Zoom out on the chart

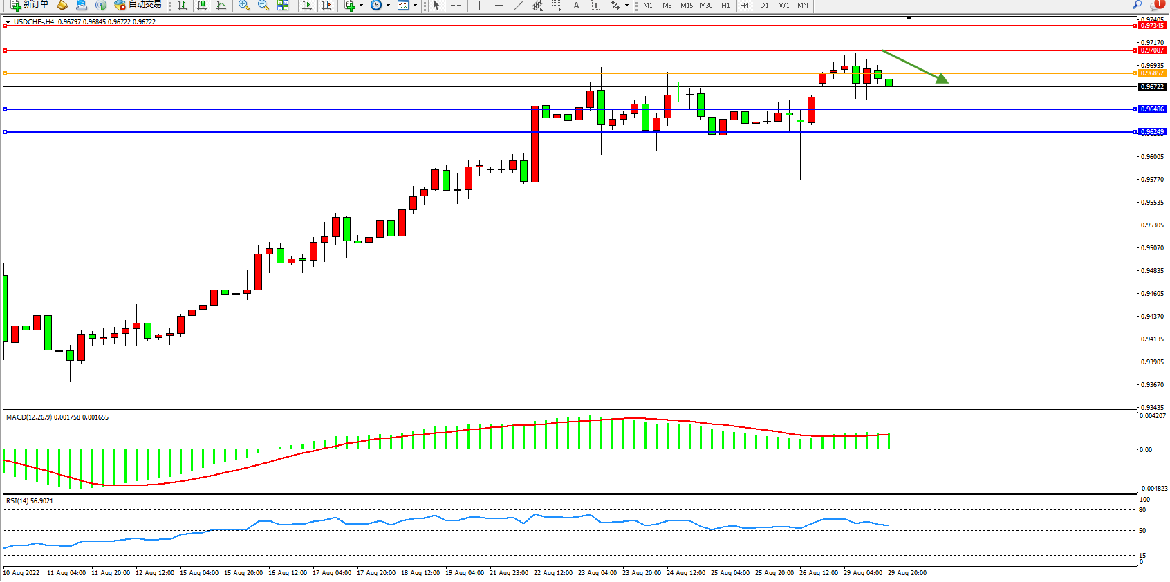pyautogui.click(x=263, y=6)
